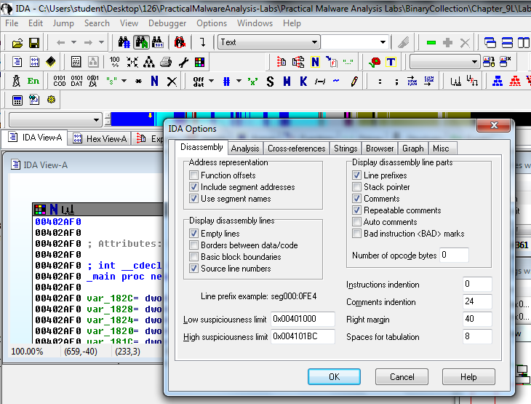Enable Bad instruction <BAD> marks checkbox
531x404 pixels.
356,234
